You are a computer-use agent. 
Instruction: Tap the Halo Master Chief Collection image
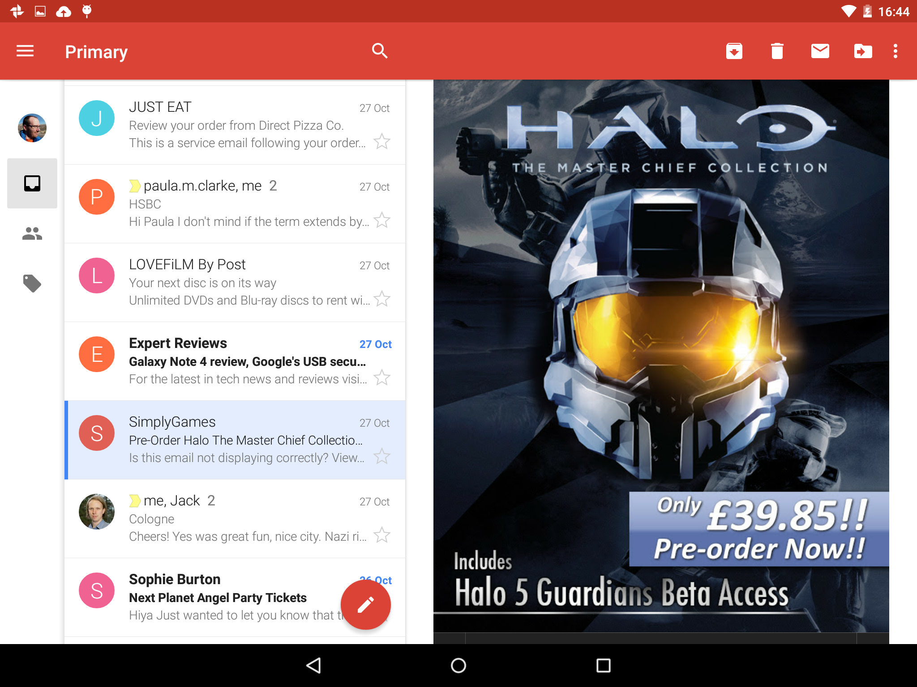tap(661, 356)
